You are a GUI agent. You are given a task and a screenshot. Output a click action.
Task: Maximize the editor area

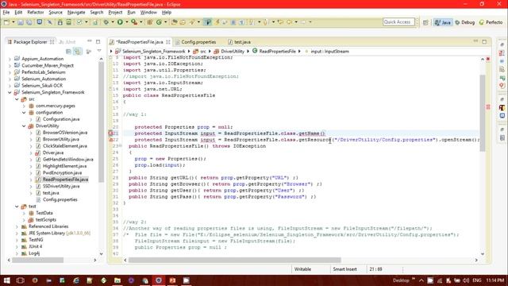[484, 41]
